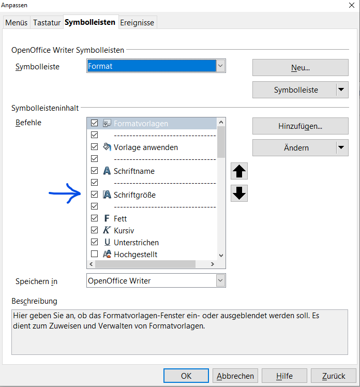The width and height of the screenshot is (360, 387).
Task: Switch to the Tastatur tab
Action: click(46, 23)
